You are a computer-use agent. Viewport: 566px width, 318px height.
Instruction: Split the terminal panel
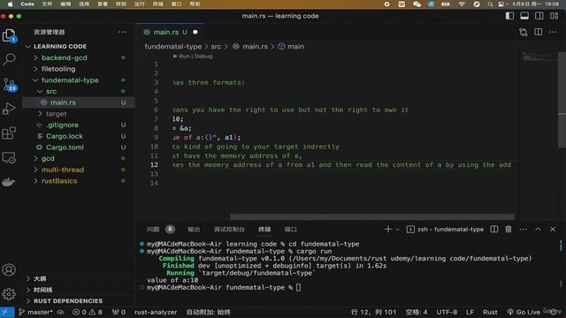coord(494,230)
